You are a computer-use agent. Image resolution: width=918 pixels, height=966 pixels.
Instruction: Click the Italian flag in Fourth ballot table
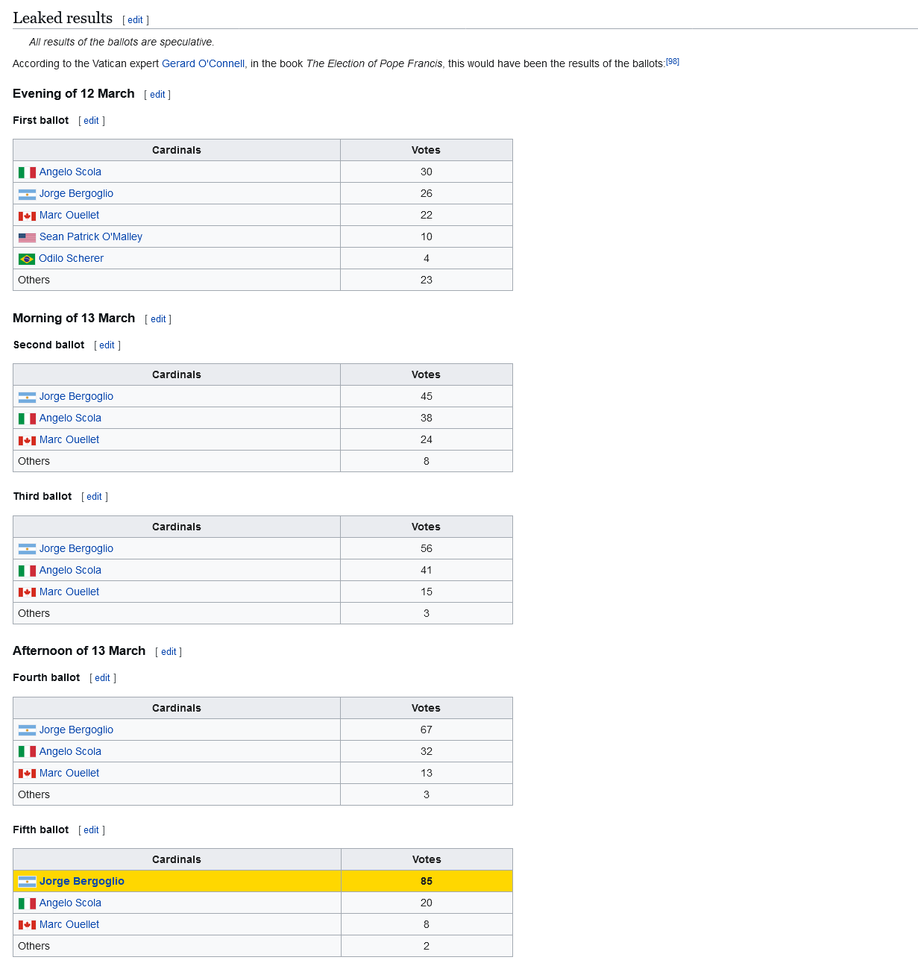pyautogui.click(x=27, y=752)
